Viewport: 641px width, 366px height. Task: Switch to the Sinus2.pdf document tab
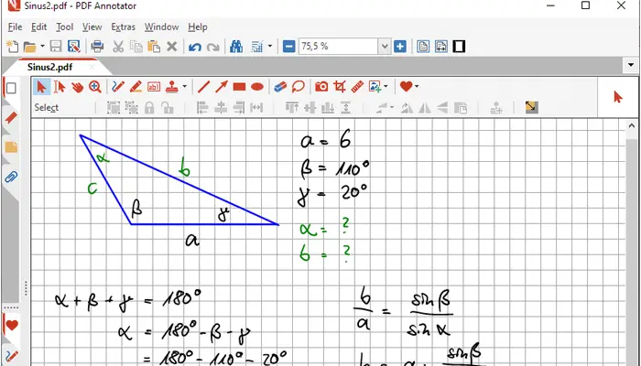pyautogui.click(x=49, y=67)
